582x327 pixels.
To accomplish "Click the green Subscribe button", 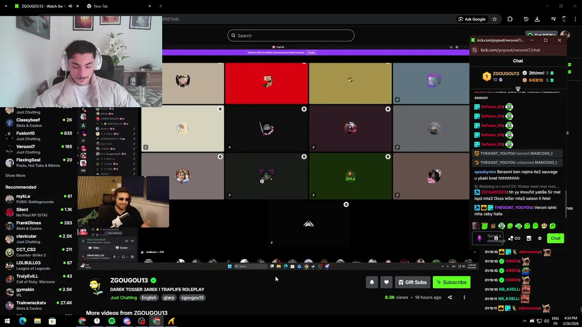I will point(452,282).
